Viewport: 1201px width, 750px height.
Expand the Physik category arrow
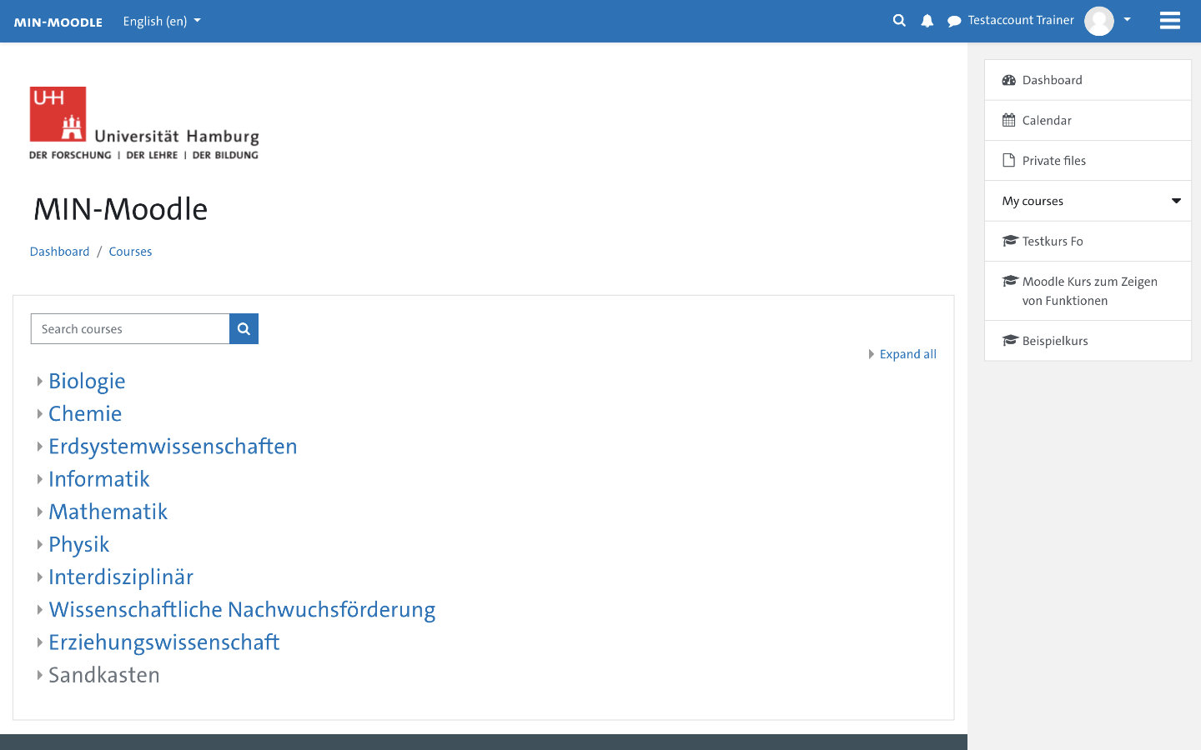point(39,544)
